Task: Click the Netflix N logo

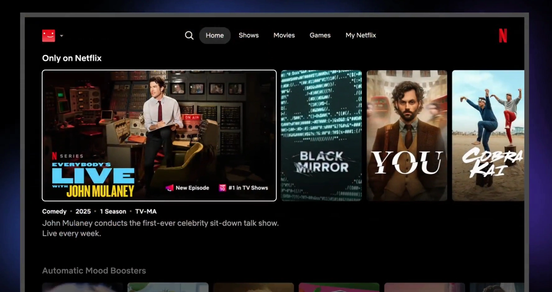Action: point(503,35)
